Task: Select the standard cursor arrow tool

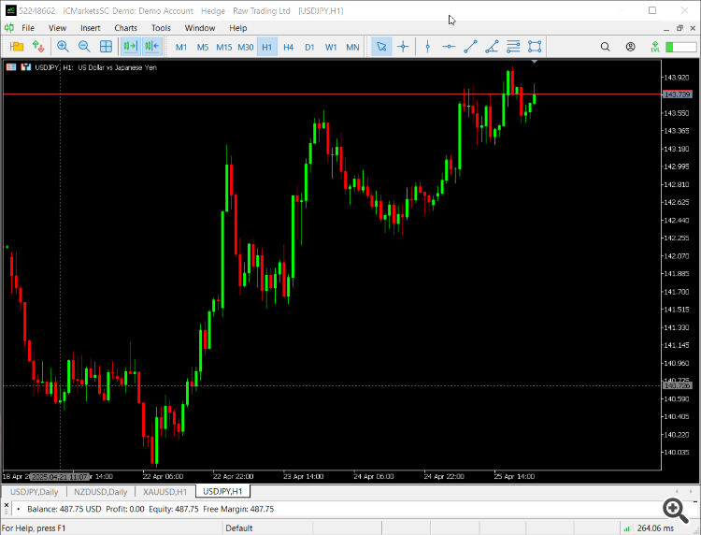Action: click(x=381, y=47)
